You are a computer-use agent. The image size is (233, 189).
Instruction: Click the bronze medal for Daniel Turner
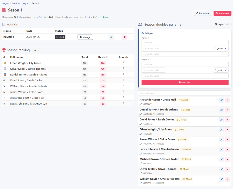[x=5, y=74]
